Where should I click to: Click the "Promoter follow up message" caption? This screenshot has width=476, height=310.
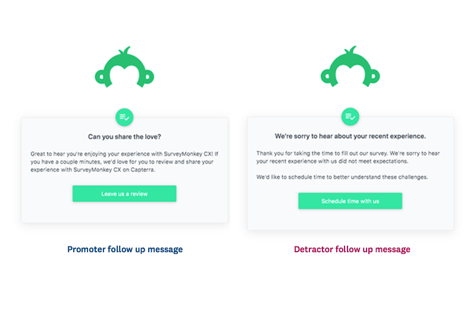(x=124, y=249)
